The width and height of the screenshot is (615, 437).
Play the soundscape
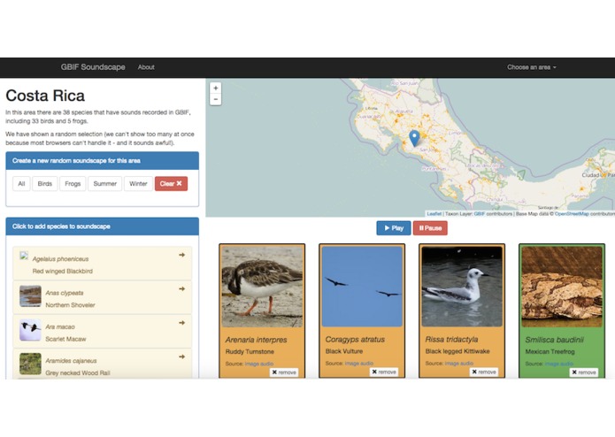(394, 228)
